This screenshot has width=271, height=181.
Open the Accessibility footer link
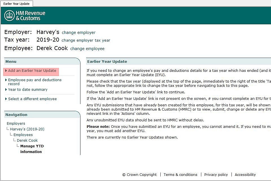(245, 174)
